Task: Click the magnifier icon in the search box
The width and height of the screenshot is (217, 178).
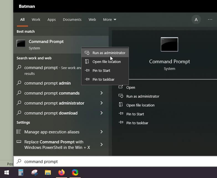Action: coord(19,161)
